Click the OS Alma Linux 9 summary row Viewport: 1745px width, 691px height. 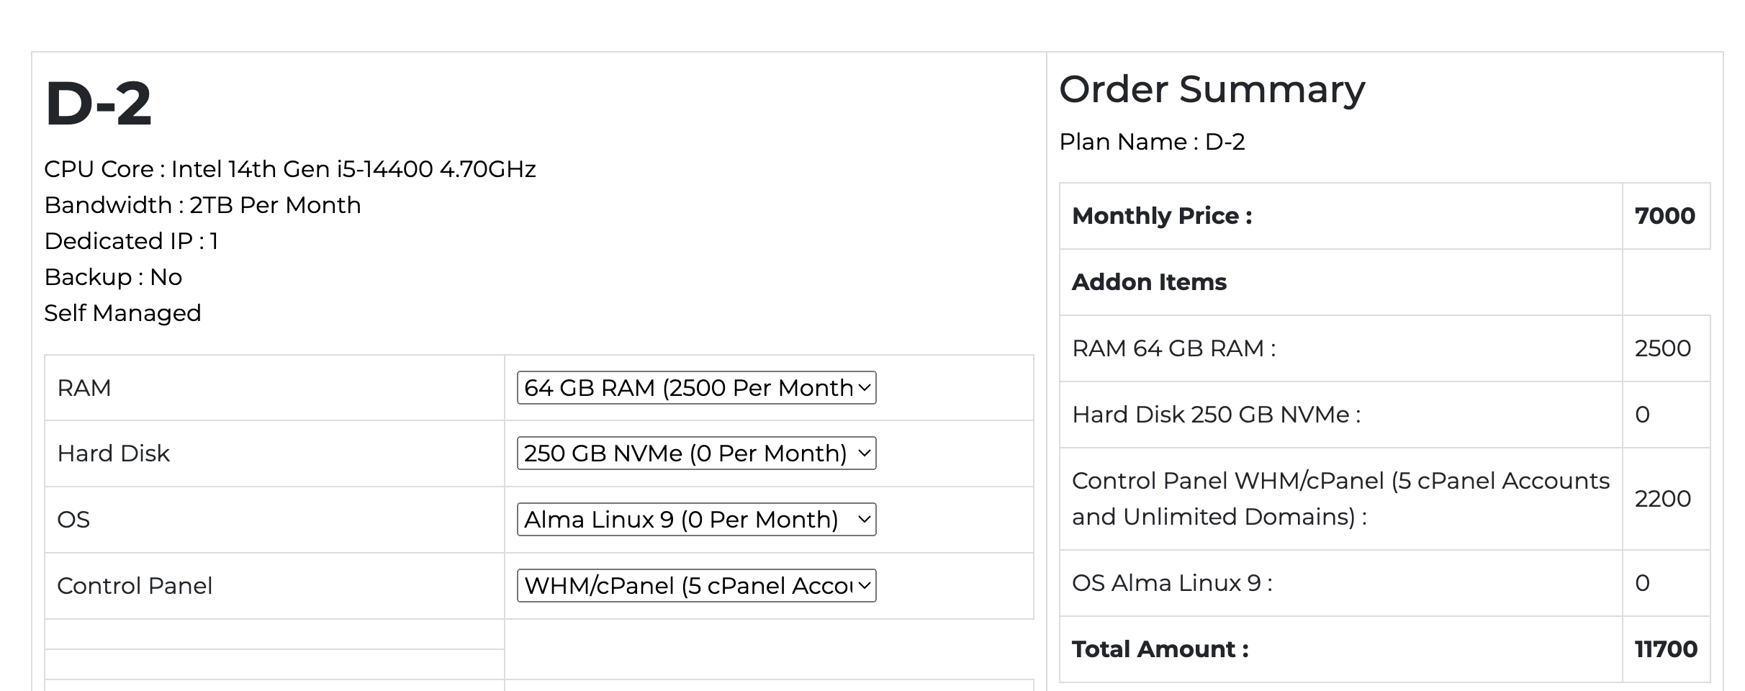coord(1172,583)
